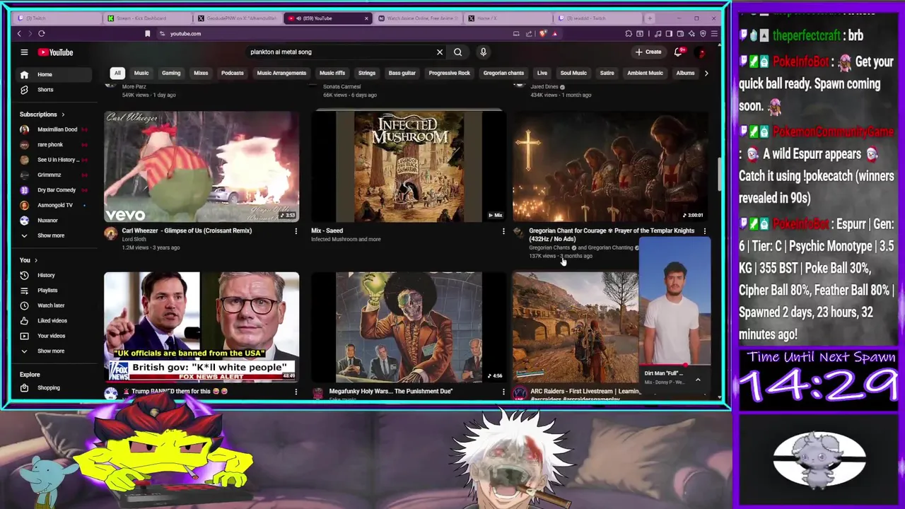This screenshot has height=509, width=905.
Task: Open the account avatar menu
Action: point(701,52)
